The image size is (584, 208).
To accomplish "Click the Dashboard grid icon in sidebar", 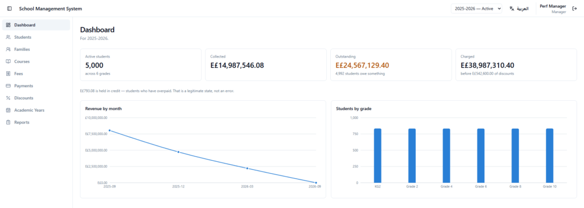I will pyautogui.click(x=8, y=25).
